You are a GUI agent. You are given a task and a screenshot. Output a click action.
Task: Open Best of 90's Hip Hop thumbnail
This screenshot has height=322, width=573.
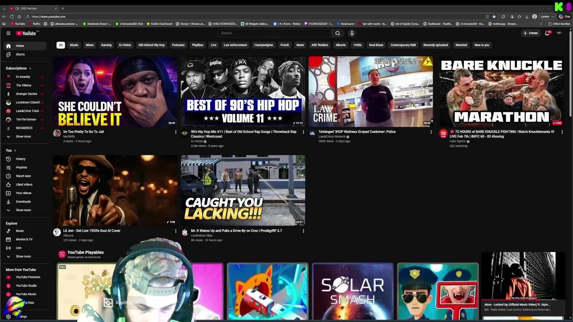click(243, 91)
